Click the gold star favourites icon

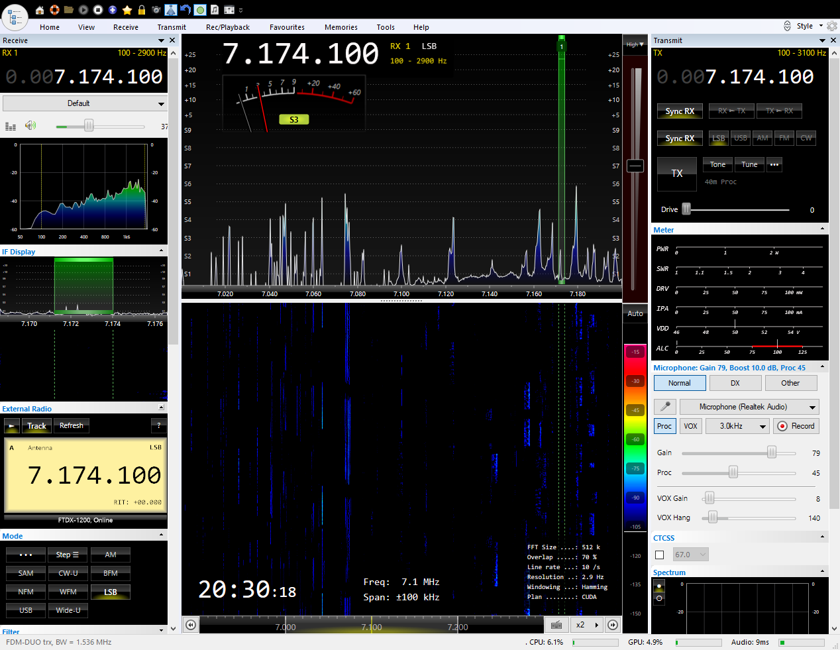127,10
